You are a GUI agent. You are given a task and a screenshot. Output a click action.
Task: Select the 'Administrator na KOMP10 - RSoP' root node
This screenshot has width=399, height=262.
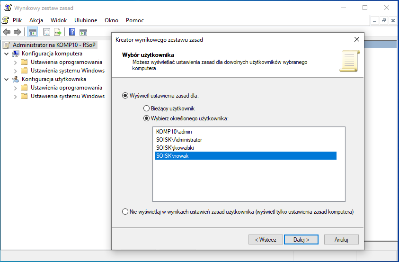tap(47, 45)
